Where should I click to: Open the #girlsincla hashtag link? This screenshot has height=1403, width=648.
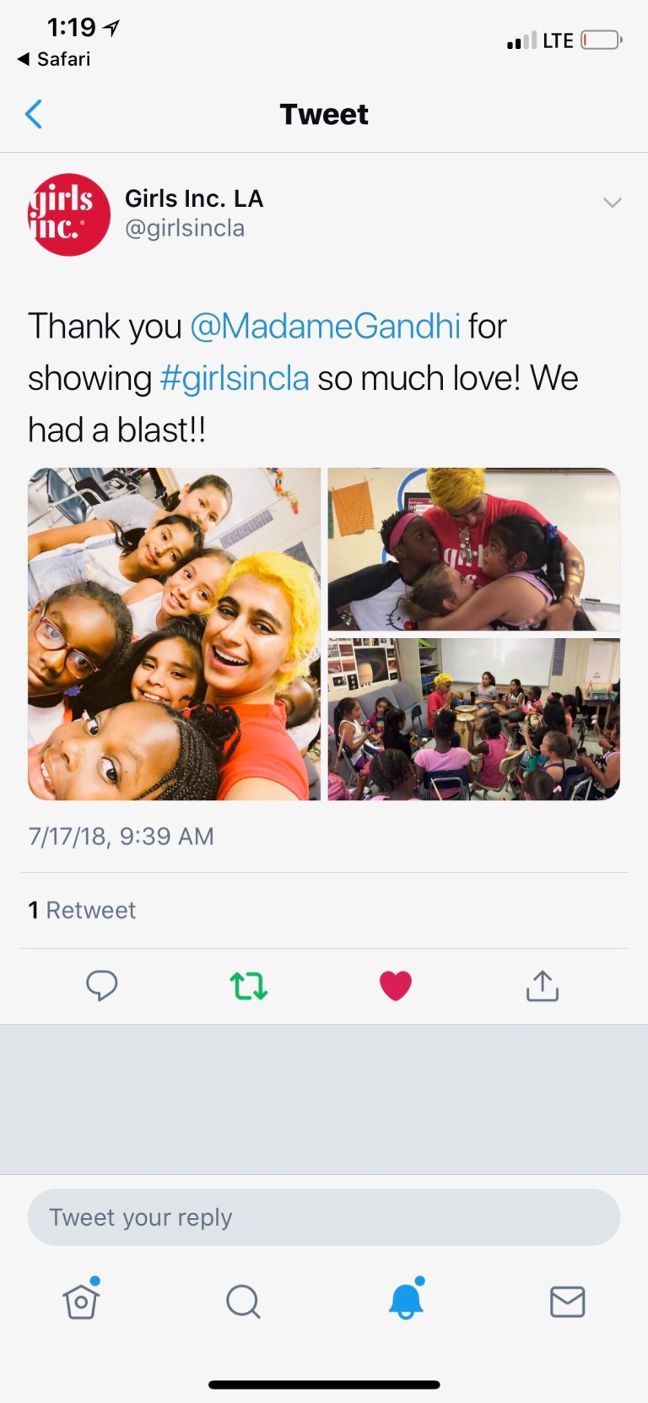[235, 378]
